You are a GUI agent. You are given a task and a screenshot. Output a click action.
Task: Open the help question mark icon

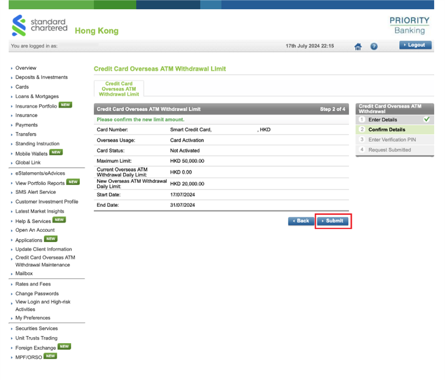pyautogui.click(x=374, y=47)
